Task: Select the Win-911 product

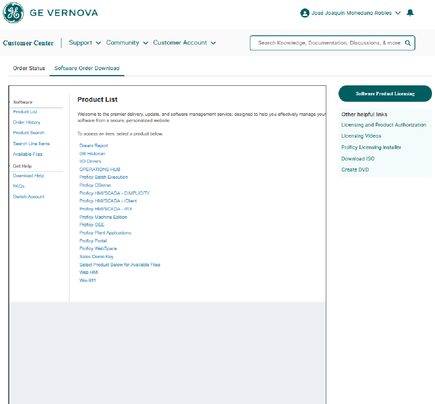Action: 88,281
